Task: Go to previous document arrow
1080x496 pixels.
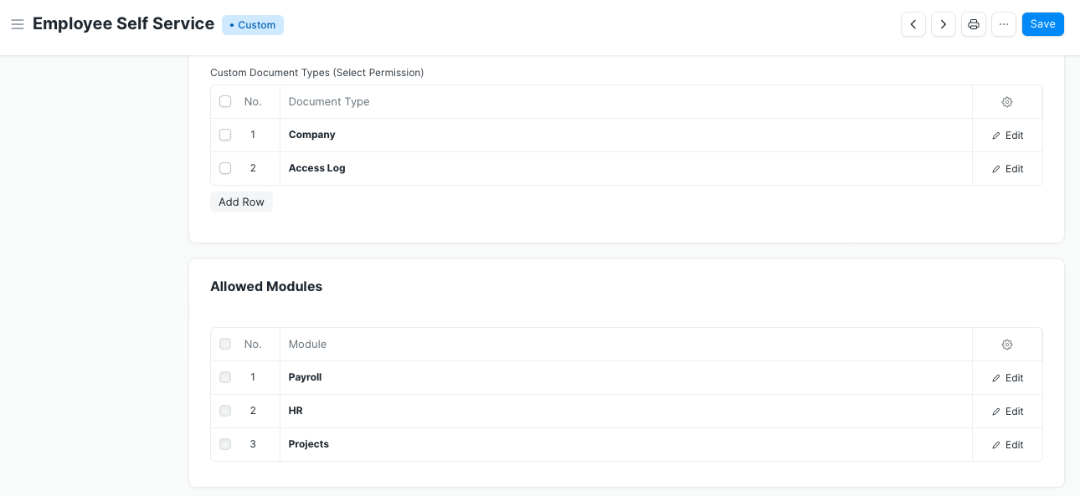Action: [x=913, y=24]
